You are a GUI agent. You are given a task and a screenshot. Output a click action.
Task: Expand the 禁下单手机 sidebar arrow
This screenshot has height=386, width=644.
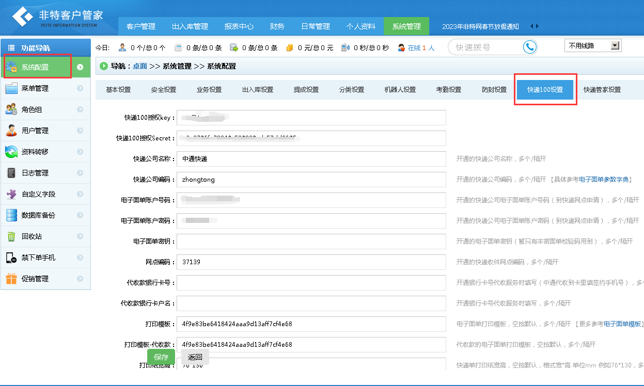click(x=80, y=258)
